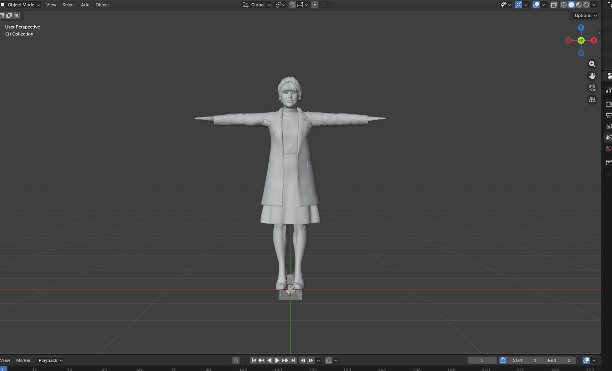Click the End frame field
The height and width of the screenshot is (371, 612).
pyautogui.click(x=559, y=360)
